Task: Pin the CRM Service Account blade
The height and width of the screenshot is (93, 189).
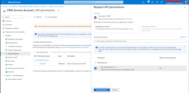Action: 58,10
